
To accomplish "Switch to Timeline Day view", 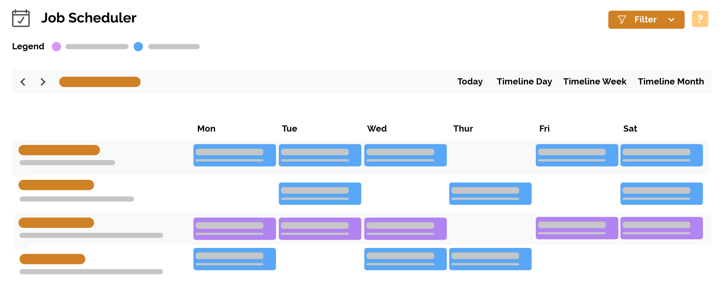I will (x=524, y=82).
